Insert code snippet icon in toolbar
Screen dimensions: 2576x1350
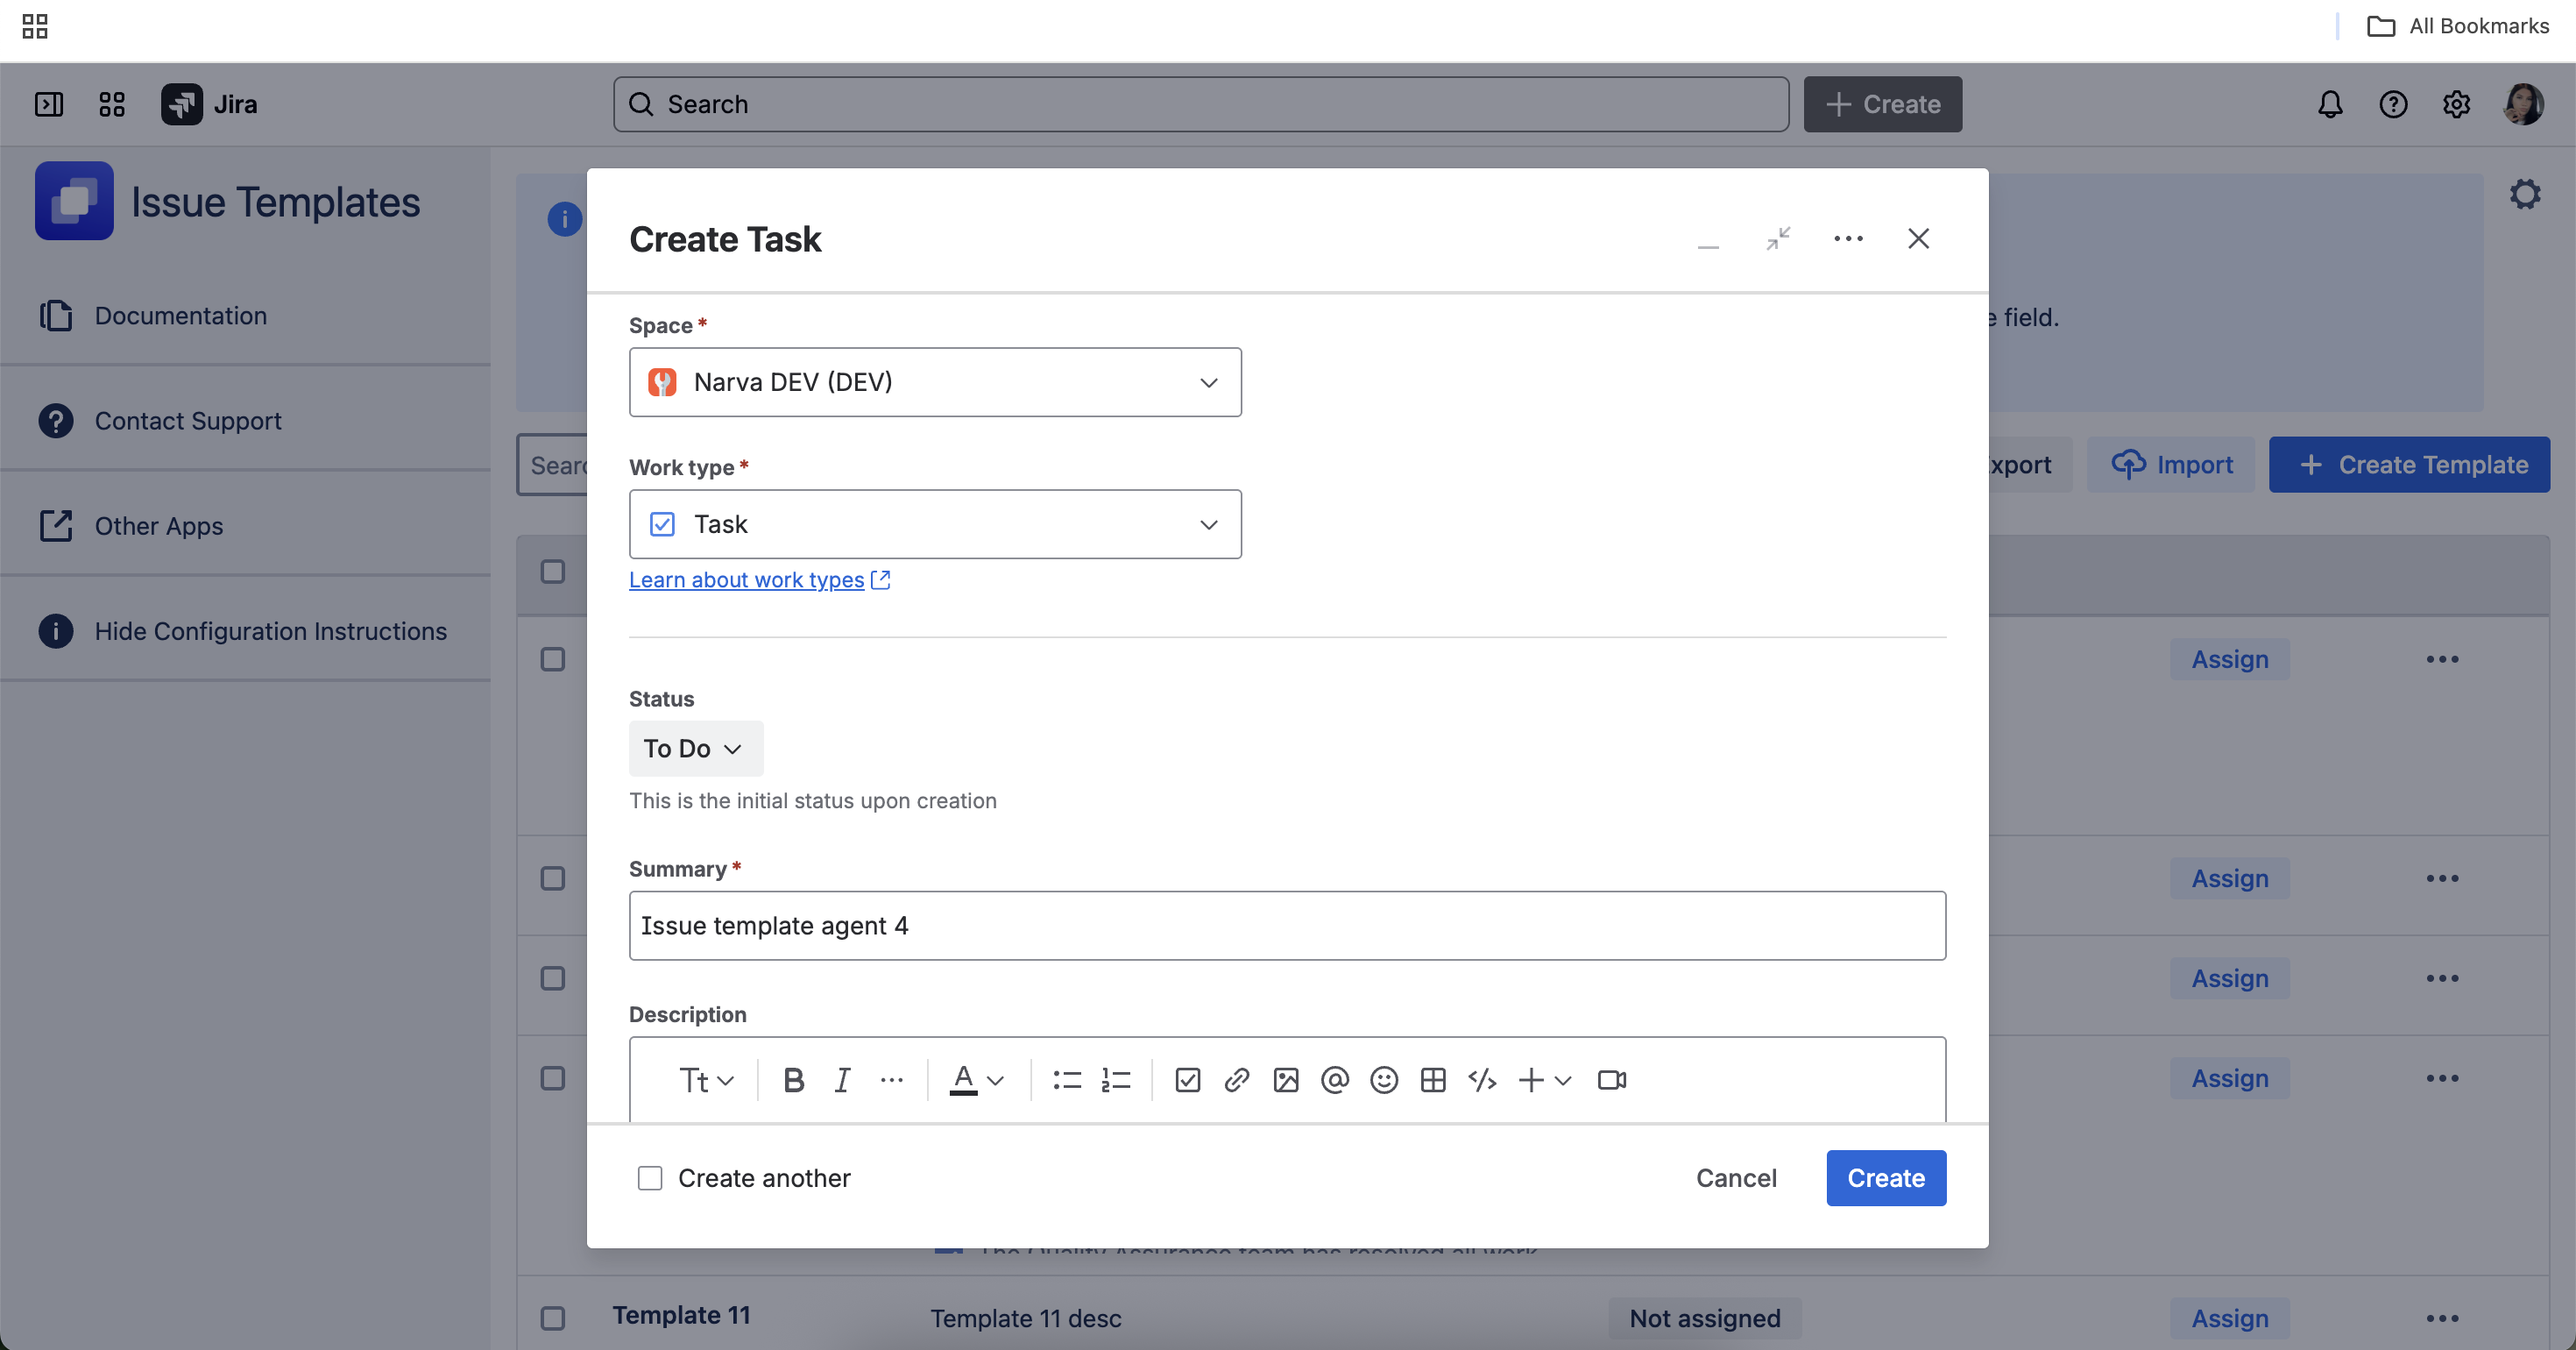[1481, 1080]
